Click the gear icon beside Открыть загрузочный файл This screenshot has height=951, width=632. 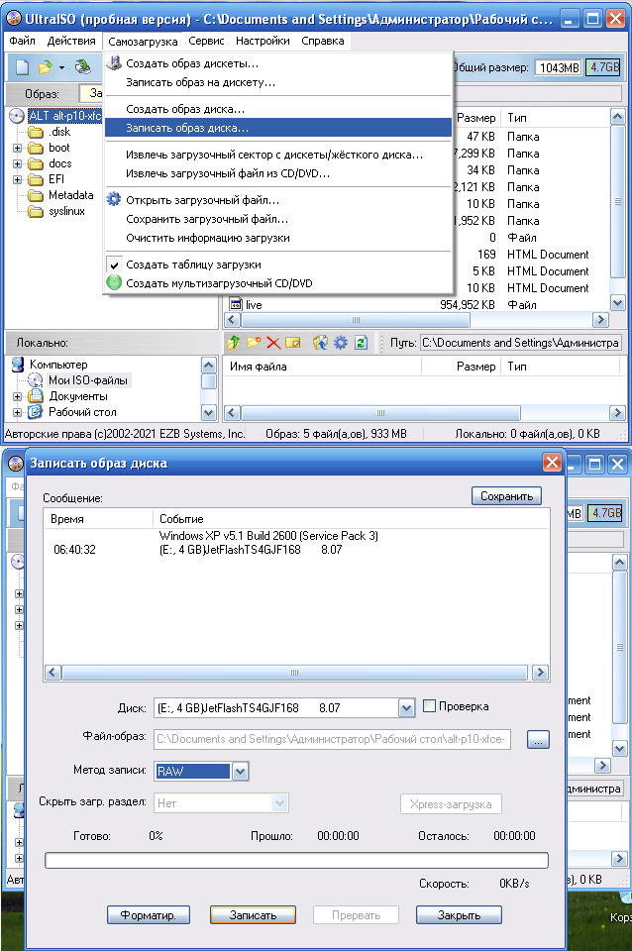coord(113,199)
